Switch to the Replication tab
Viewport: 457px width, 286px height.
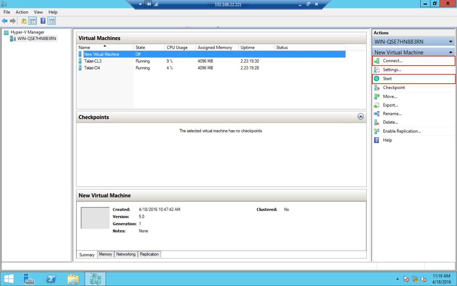[x=149, y=254]
